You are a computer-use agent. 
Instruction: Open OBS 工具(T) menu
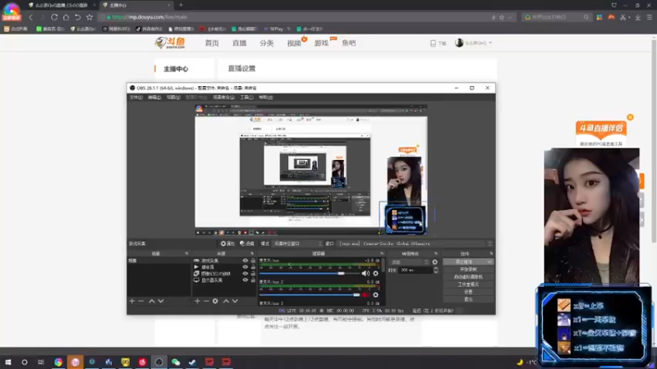tap(247, 97)
